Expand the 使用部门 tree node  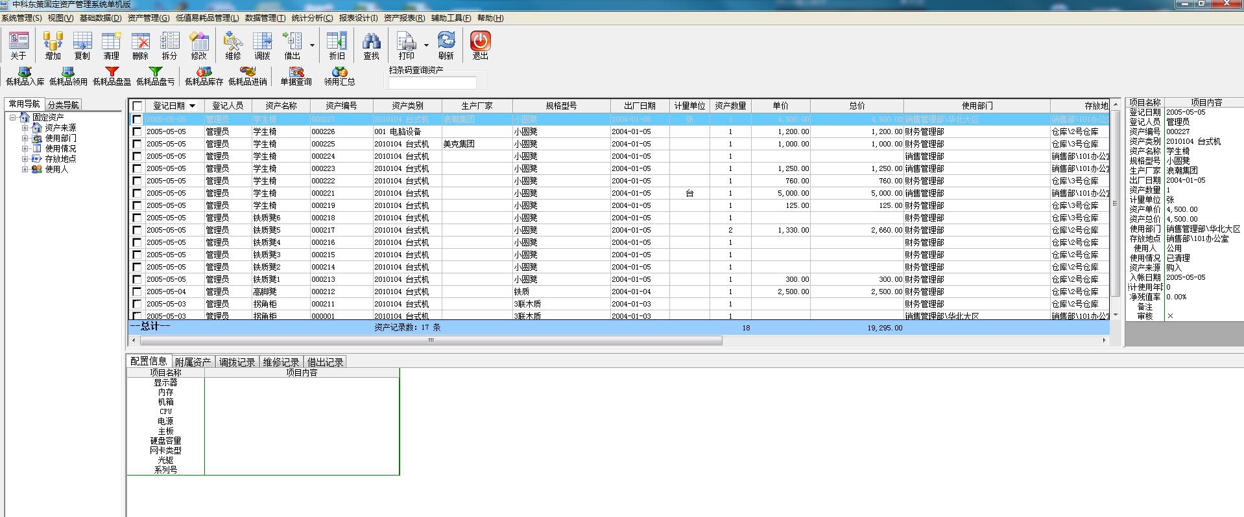click(25, 139)
